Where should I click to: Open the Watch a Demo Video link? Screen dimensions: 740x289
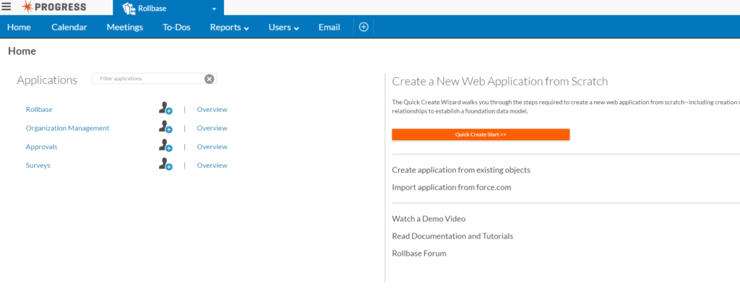[429, 218]
